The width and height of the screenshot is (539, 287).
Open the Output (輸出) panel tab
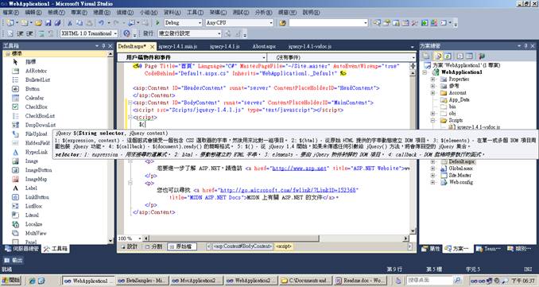(x=14, y=260)
